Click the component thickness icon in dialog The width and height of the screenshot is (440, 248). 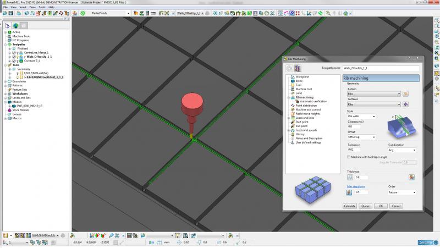coord(411,177)
